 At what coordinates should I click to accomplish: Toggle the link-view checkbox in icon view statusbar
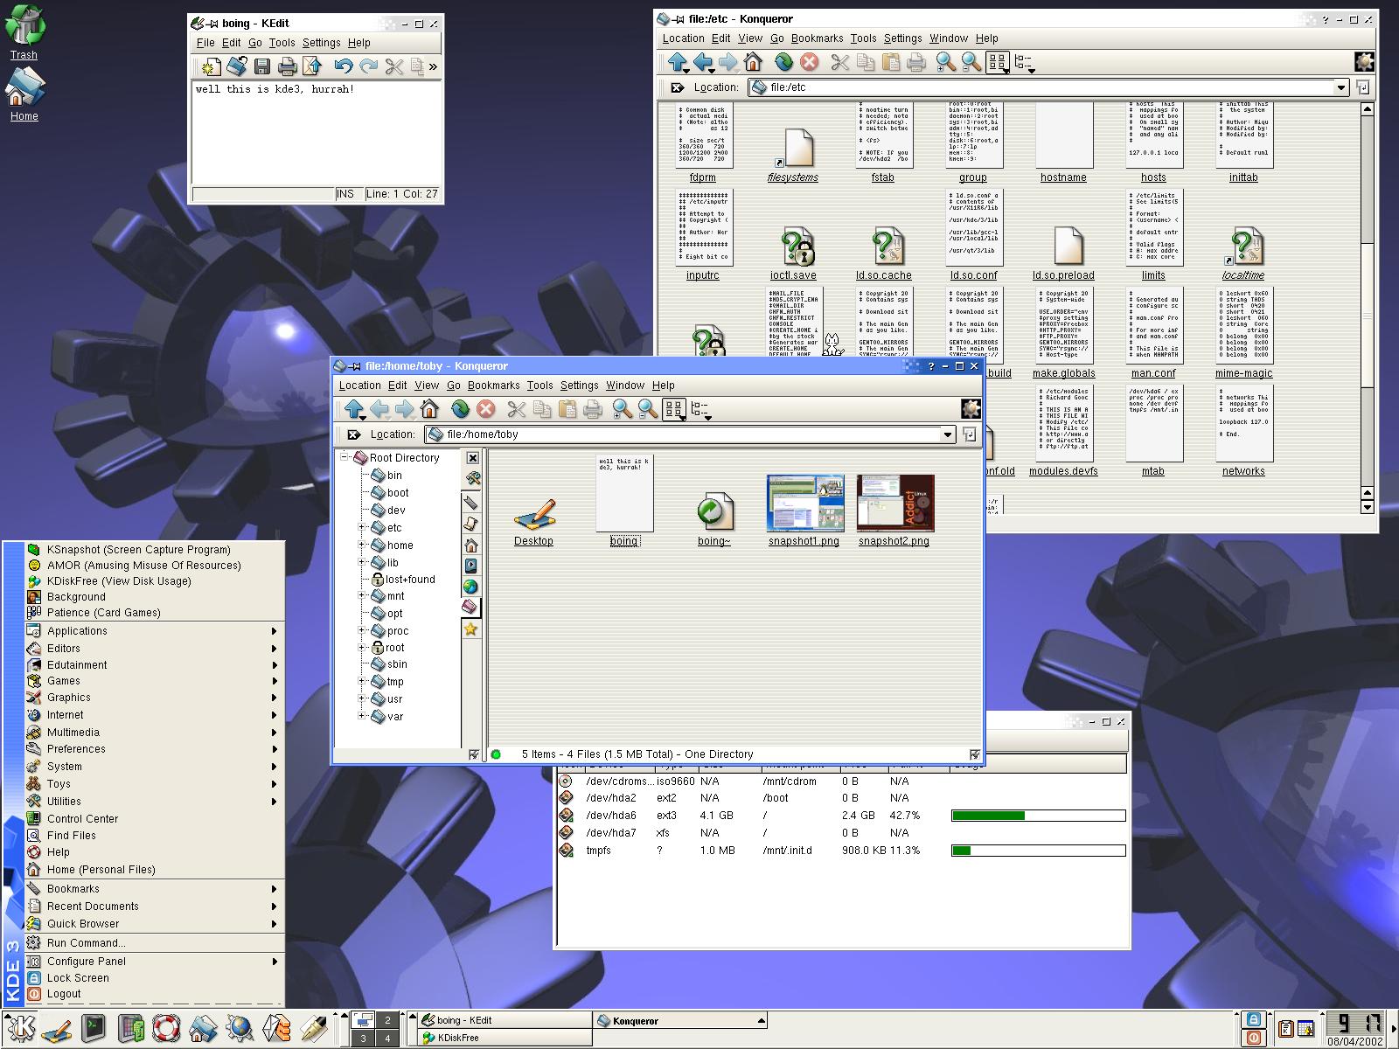coord(974,754)
